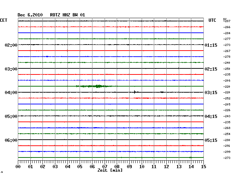Select minute tick label 09
232x176 pixels.
[129, 166]
